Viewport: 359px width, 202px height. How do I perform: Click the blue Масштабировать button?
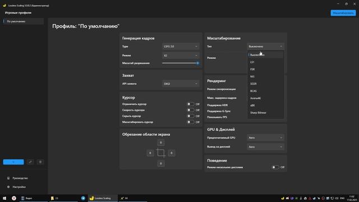[x=343, y=13]
